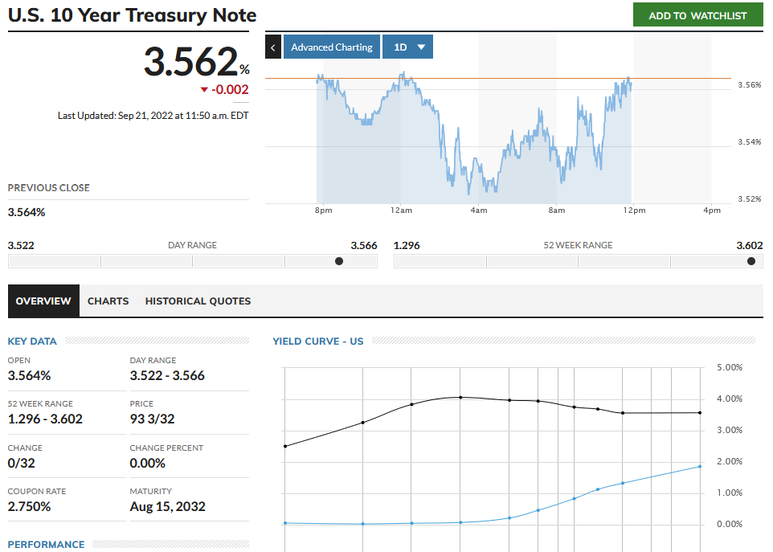Click the 3.52% chart axis label
Viewport: 773px width, 552px height.
coord(750,199)
